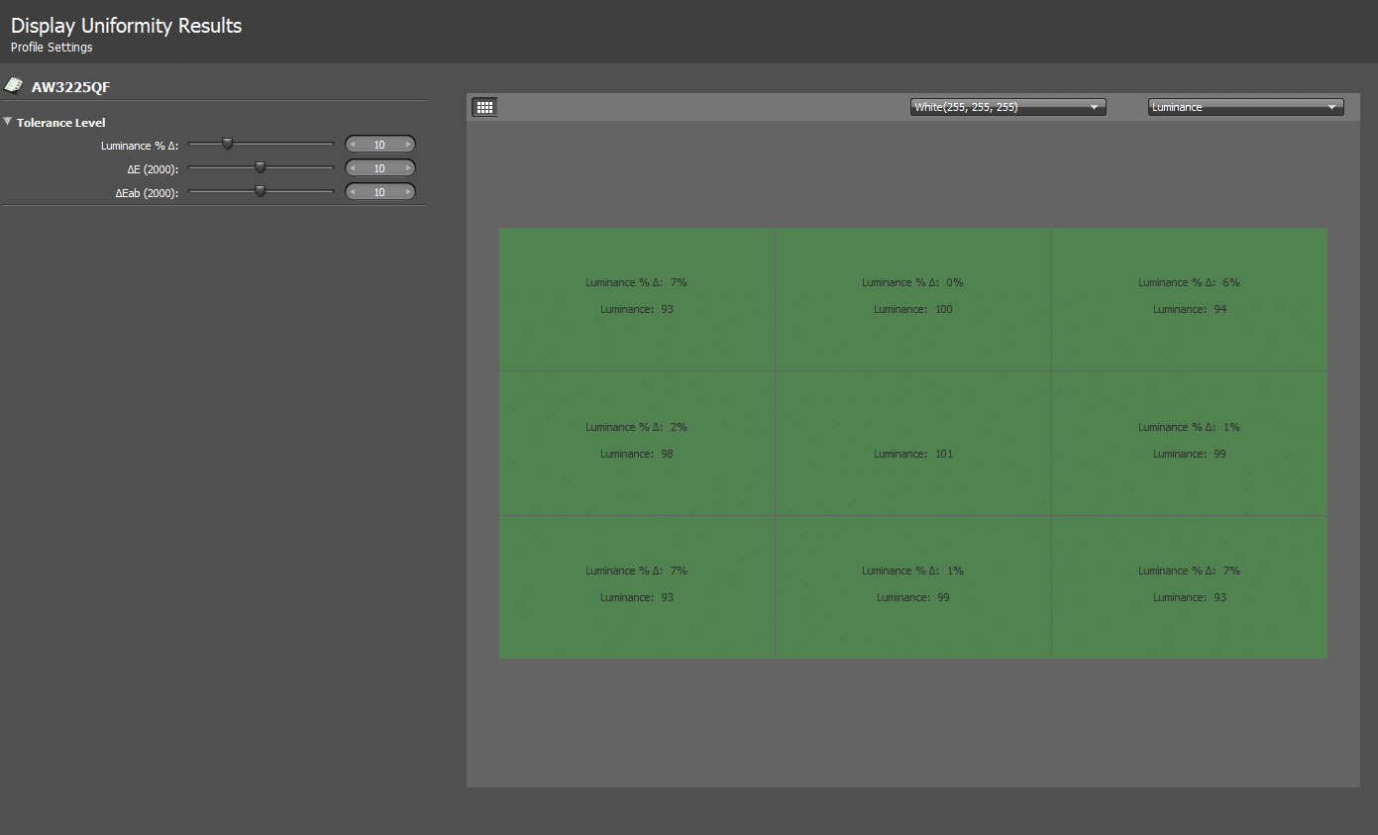The width and height of the screenshot is (1378, 835).
Task: Click the Profile Settings subtitle
Action: 52,48
